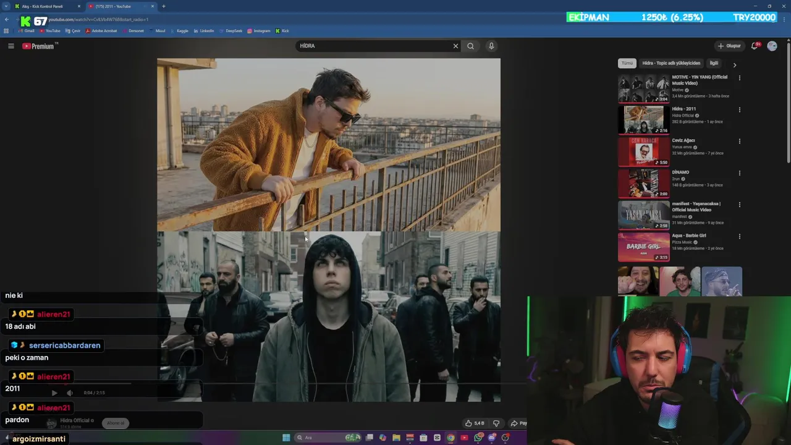Like the video showing 5,4 B
The height and width of the screenshot is (445, 791).
point(475,423)
